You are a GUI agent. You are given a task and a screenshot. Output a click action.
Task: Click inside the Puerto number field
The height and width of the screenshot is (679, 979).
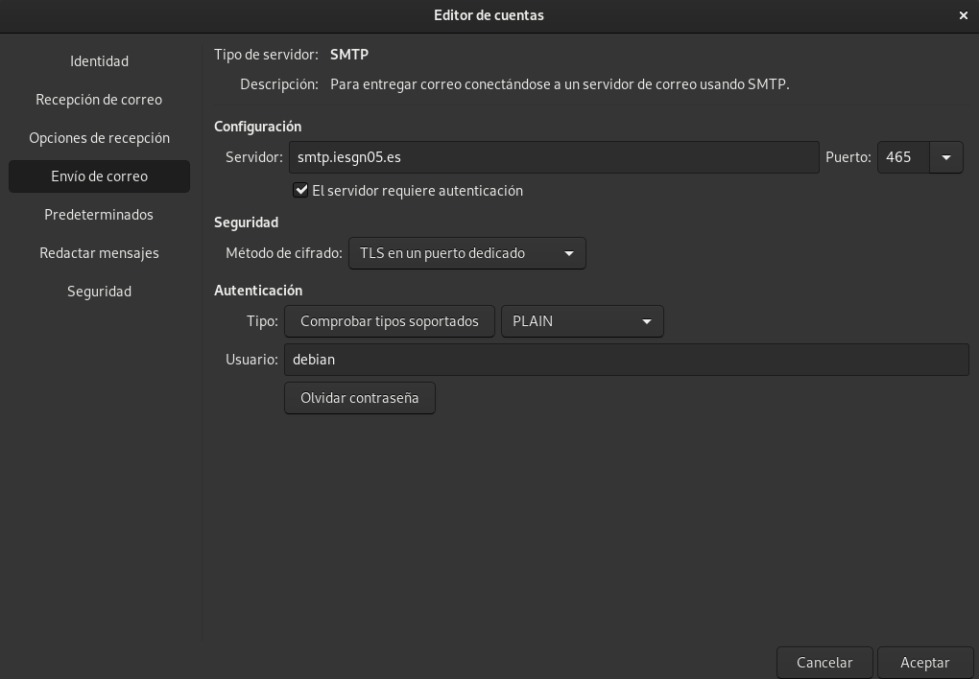click(x=902, y=157)
